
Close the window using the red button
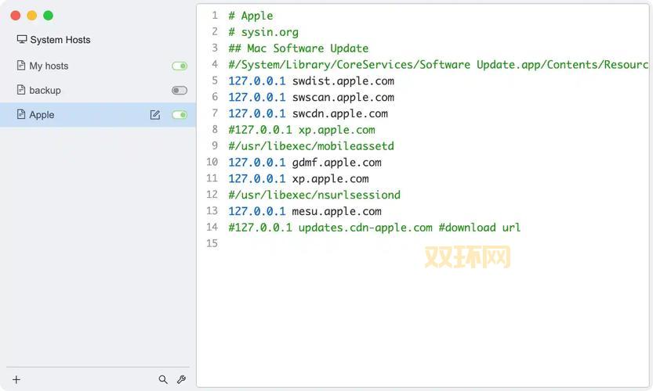point(16,16)
